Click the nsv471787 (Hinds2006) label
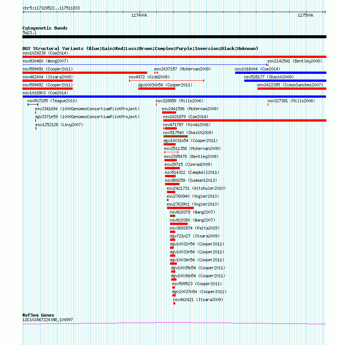337x345 pixels. 187,125
